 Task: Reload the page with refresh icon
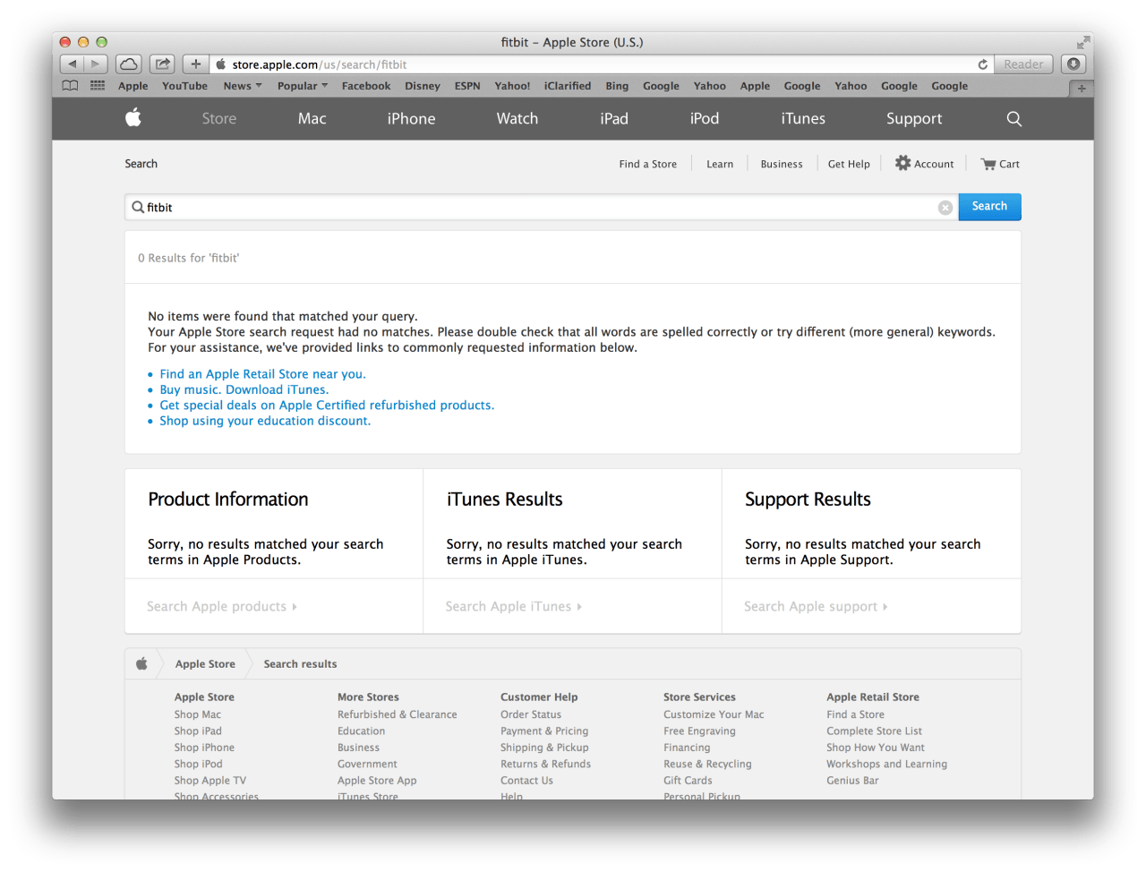(x=982, y=64)
